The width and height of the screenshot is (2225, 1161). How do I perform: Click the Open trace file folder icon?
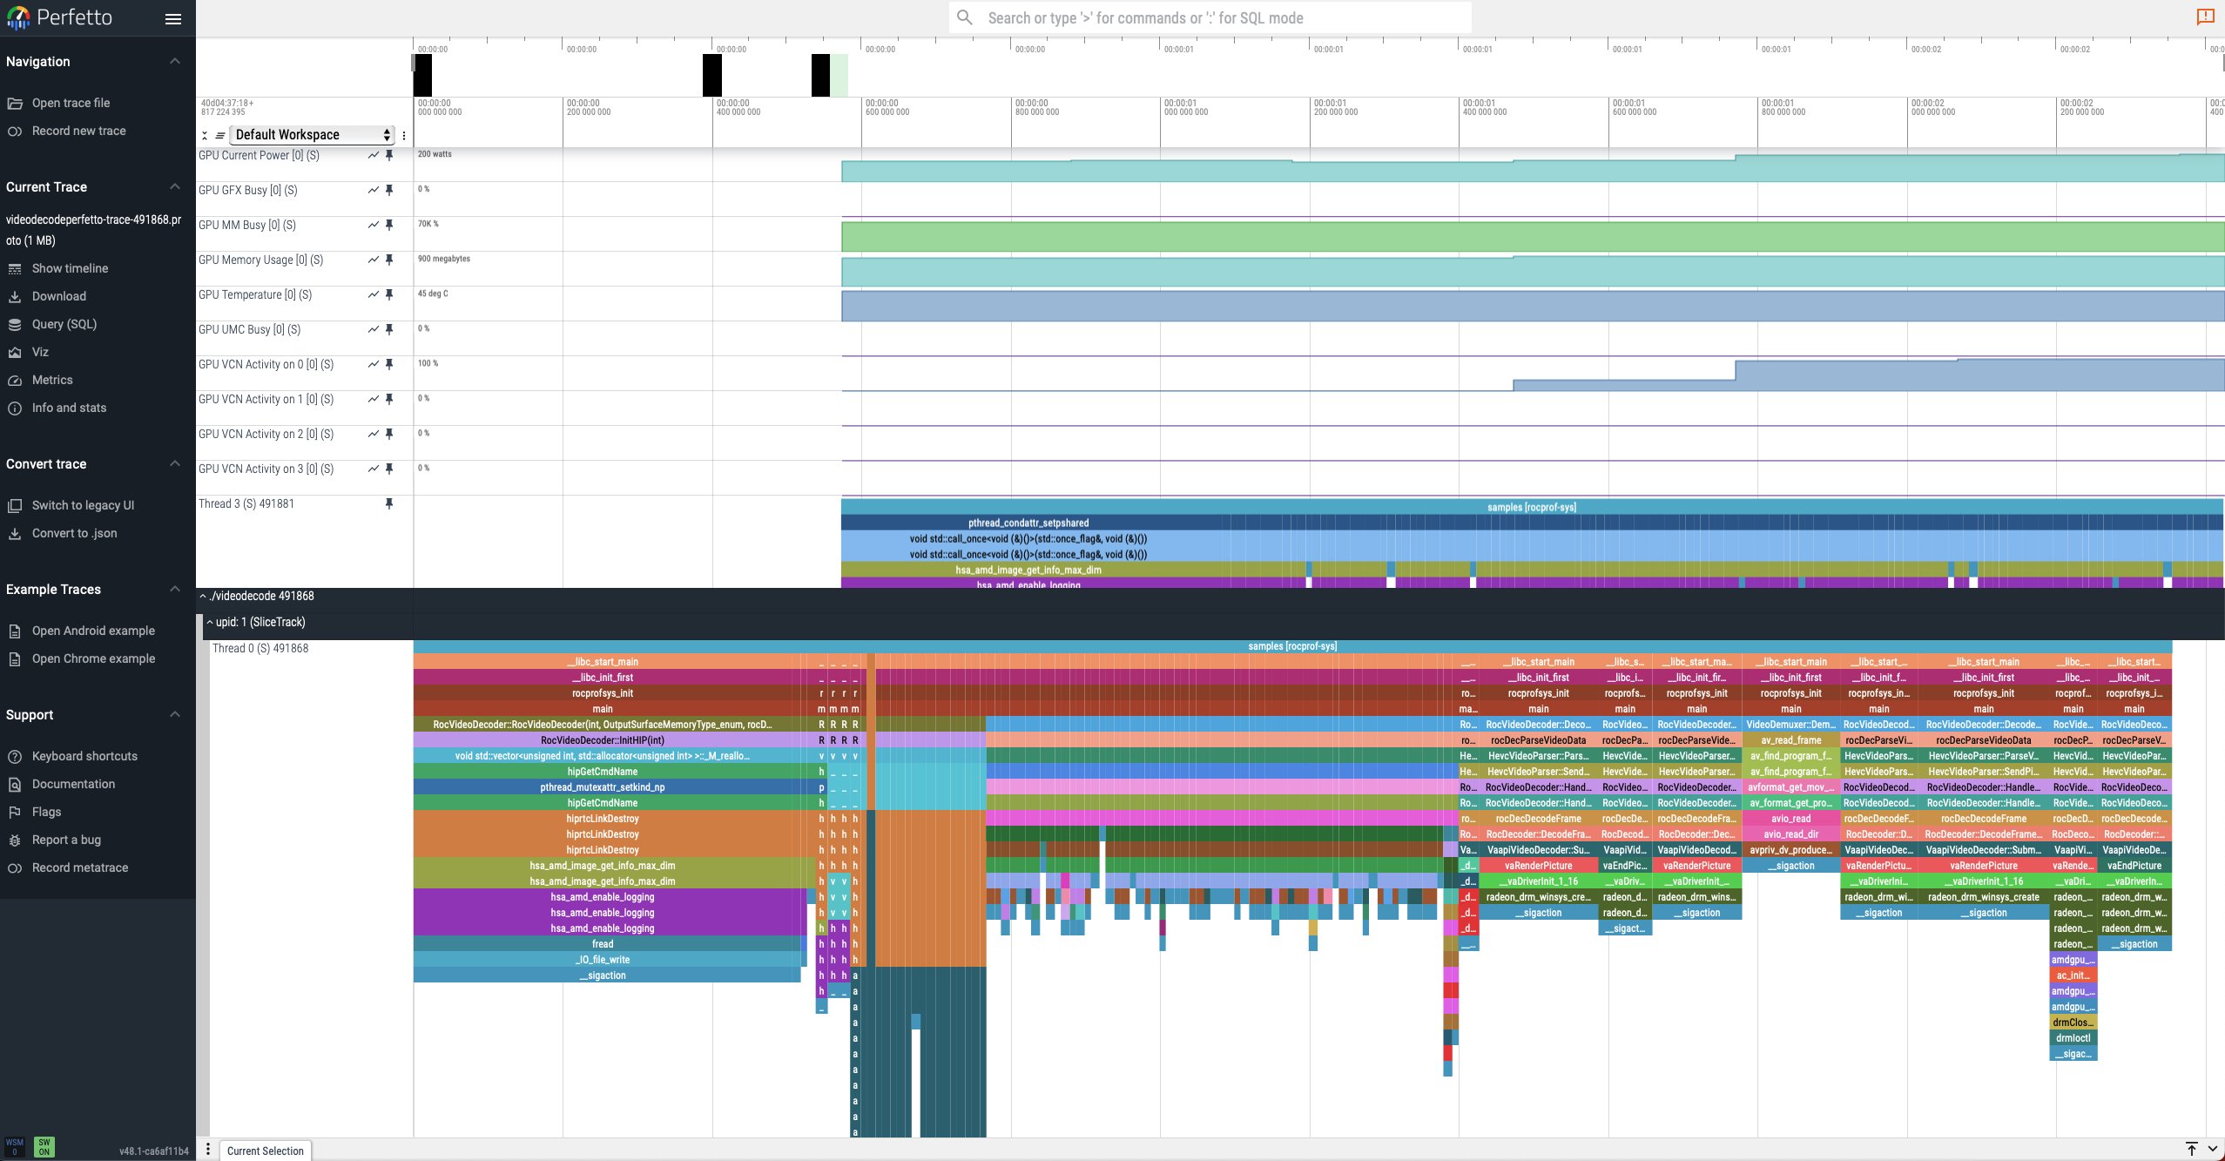pyautogui.click(x=15, y=104)
